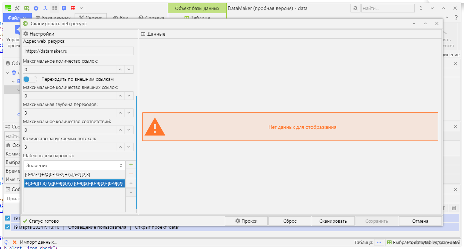Decrease the number of threads value

click(129, 147)
